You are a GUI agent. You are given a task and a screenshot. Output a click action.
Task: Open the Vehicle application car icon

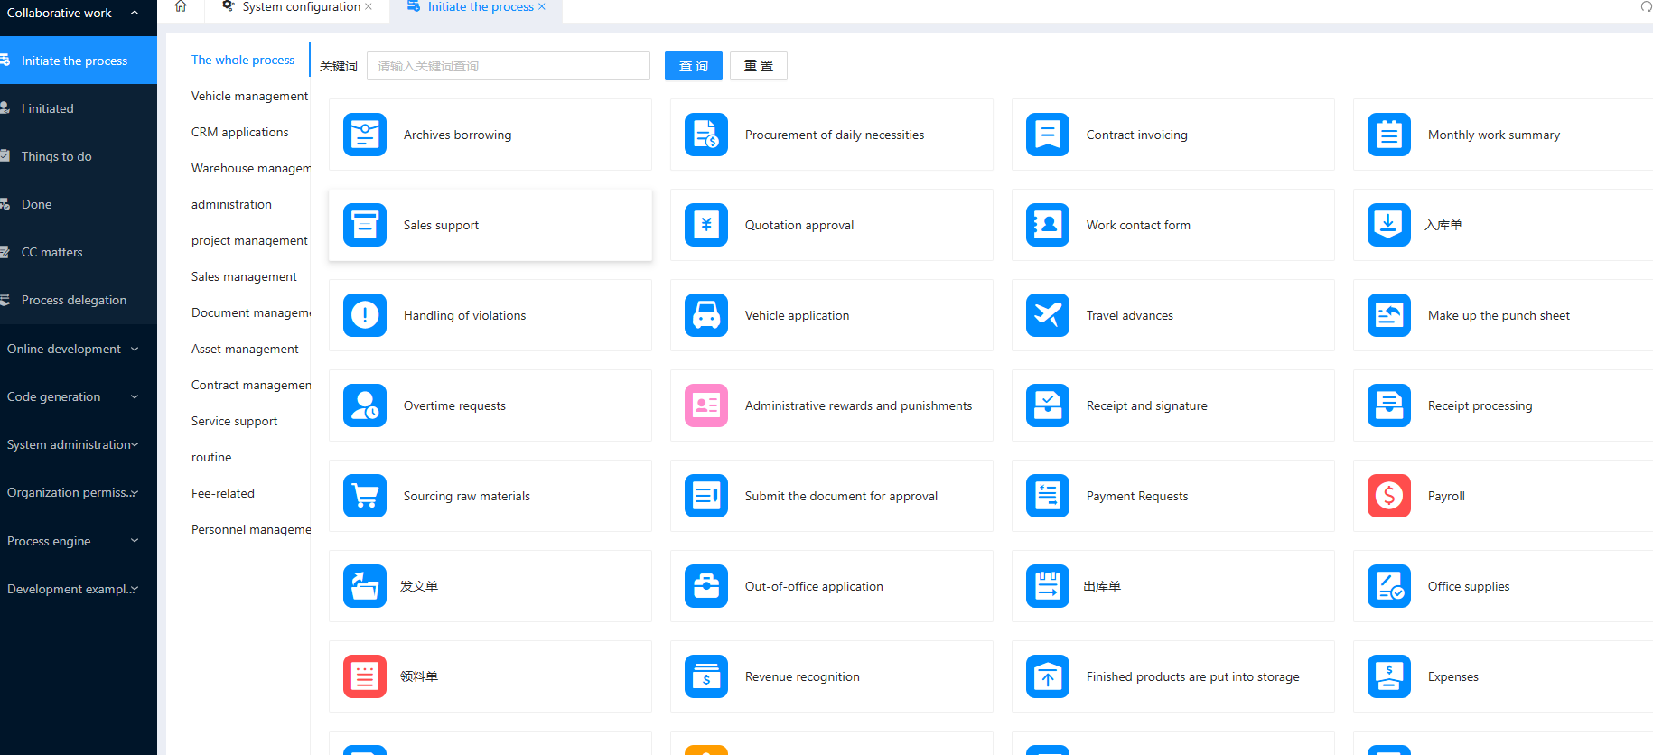point(706,315)
